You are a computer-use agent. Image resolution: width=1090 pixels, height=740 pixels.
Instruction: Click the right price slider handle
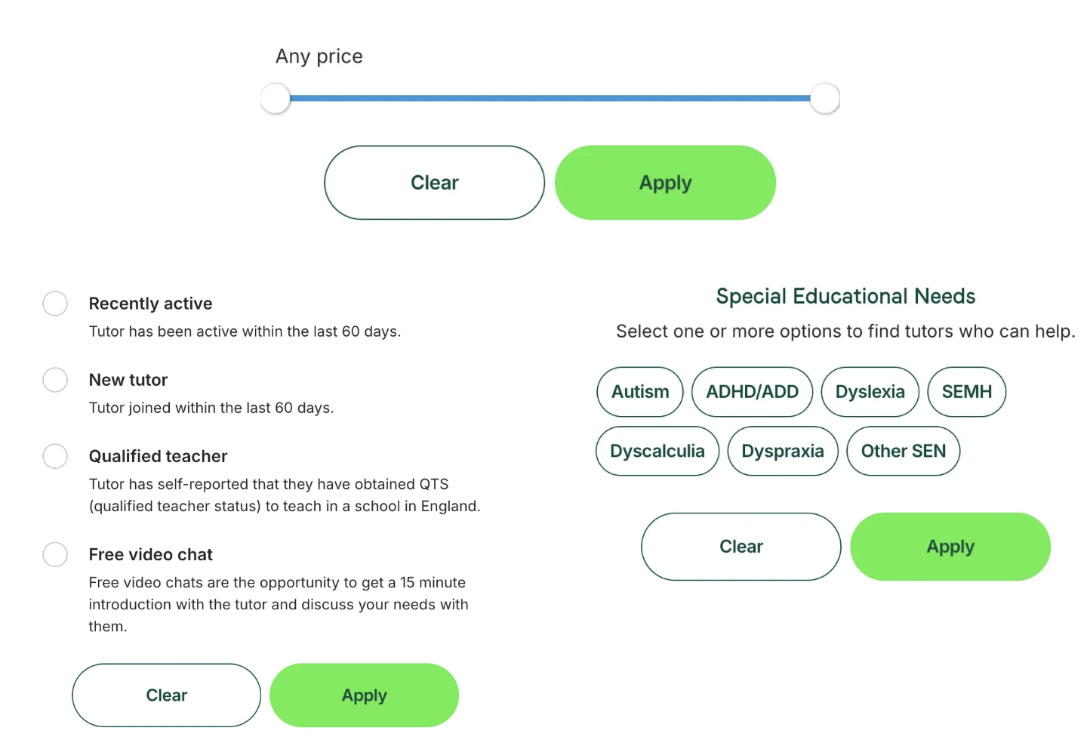point(825,98)
